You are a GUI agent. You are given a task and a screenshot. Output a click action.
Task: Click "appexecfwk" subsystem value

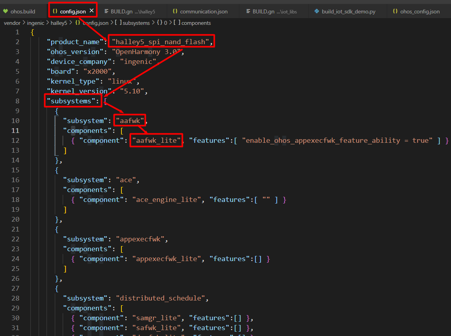(x=140, y=239)
